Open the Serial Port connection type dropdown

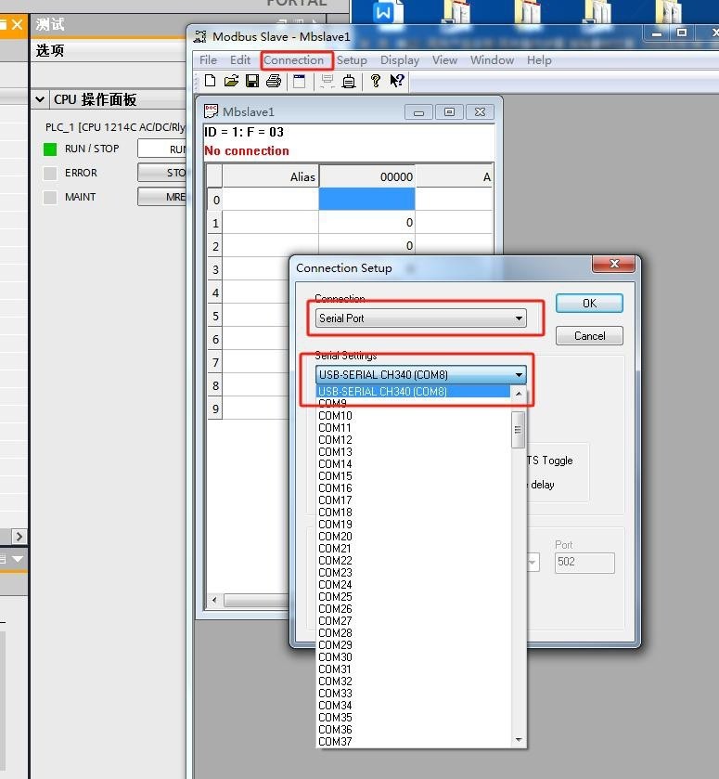pyautogui.click(x=420, y=318)
